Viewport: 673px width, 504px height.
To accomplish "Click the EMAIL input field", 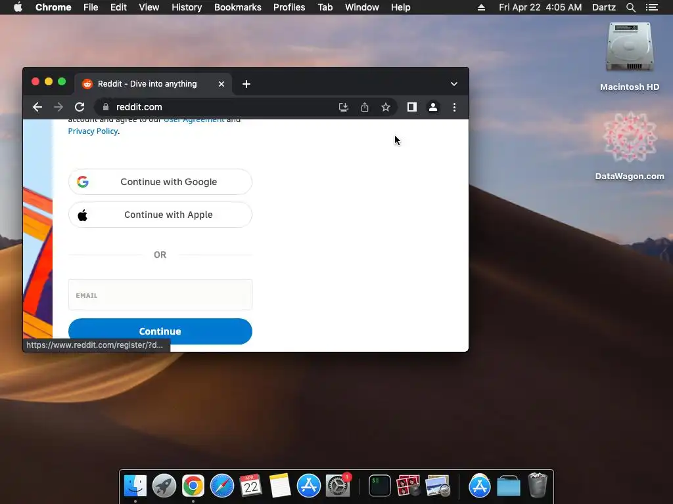I will (160, 295).
